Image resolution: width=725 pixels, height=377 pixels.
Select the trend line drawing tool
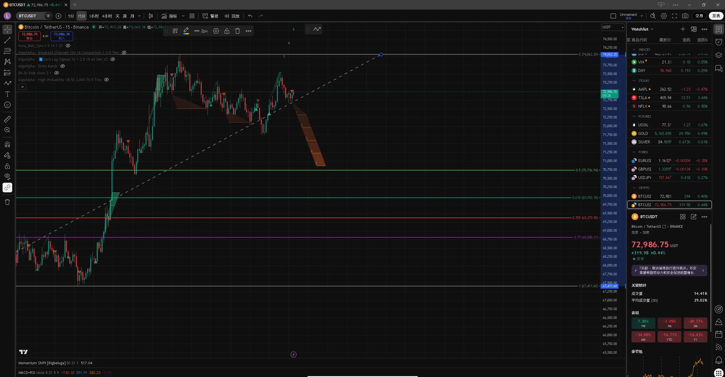coord(7,40)
